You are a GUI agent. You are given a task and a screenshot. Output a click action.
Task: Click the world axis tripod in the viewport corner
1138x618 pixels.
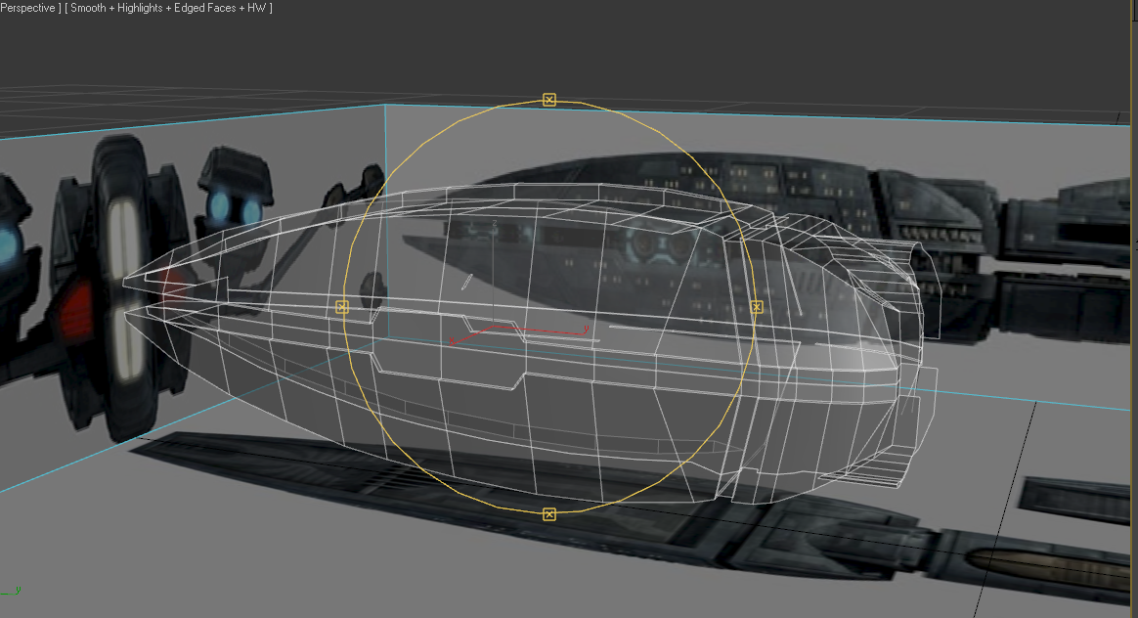tap(12, 591)
